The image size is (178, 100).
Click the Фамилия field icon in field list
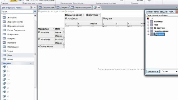pyautogui.click(x=152, y=22)
